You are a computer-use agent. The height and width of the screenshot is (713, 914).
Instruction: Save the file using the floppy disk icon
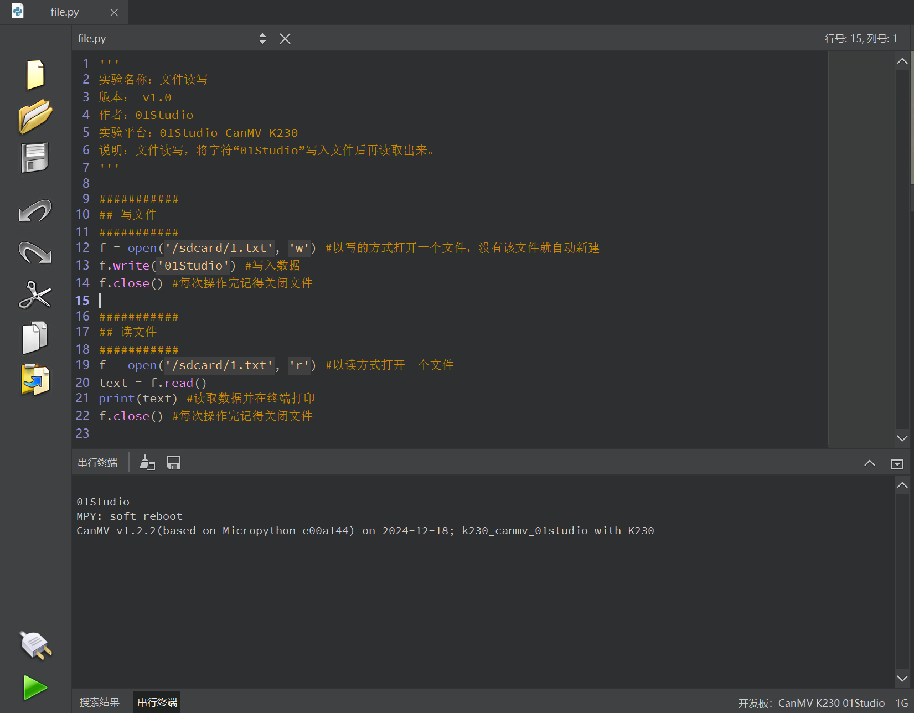coord(35,158)
